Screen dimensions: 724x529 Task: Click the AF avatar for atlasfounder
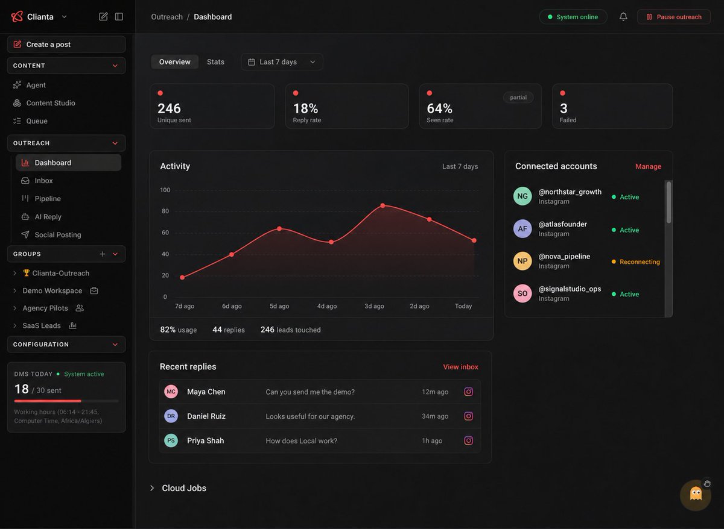click(522, 229)
